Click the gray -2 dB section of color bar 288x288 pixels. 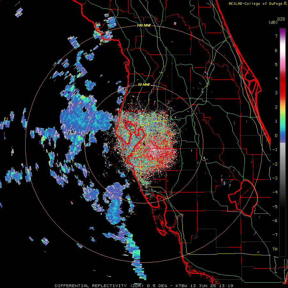pyautogui.click(x=283, y=164)
